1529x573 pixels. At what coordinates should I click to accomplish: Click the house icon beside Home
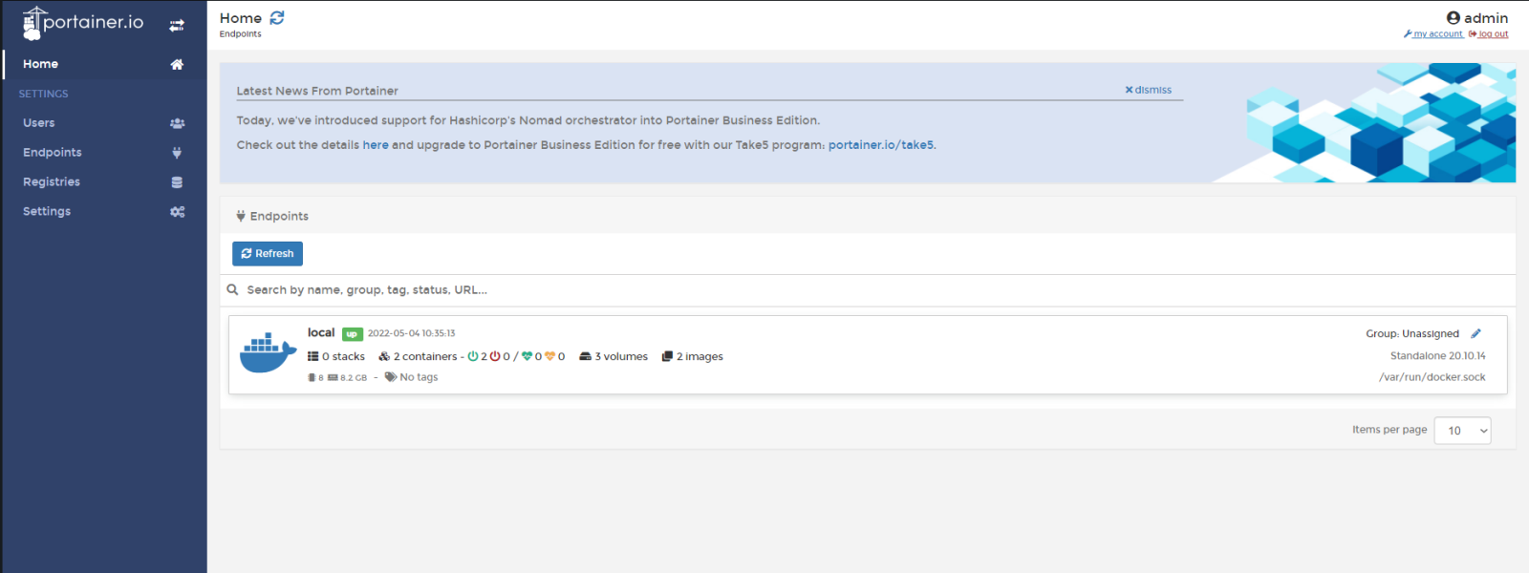(x=177, y=65)
